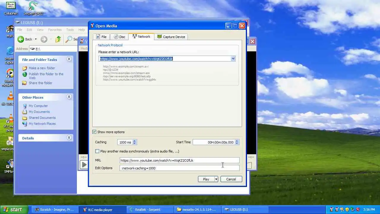Click the Windows Start button
Screen dimensions: 380x214
pos(14,210)
